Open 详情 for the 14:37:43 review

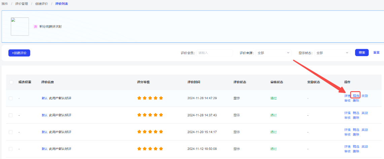click(347, 113)
